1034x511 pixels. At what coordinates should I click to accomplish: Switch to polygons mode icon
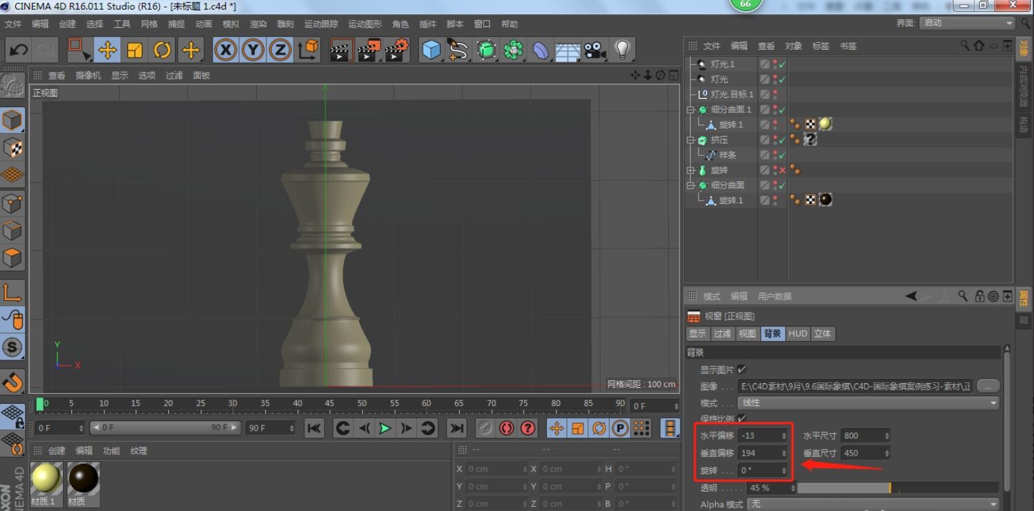(12, 257)
